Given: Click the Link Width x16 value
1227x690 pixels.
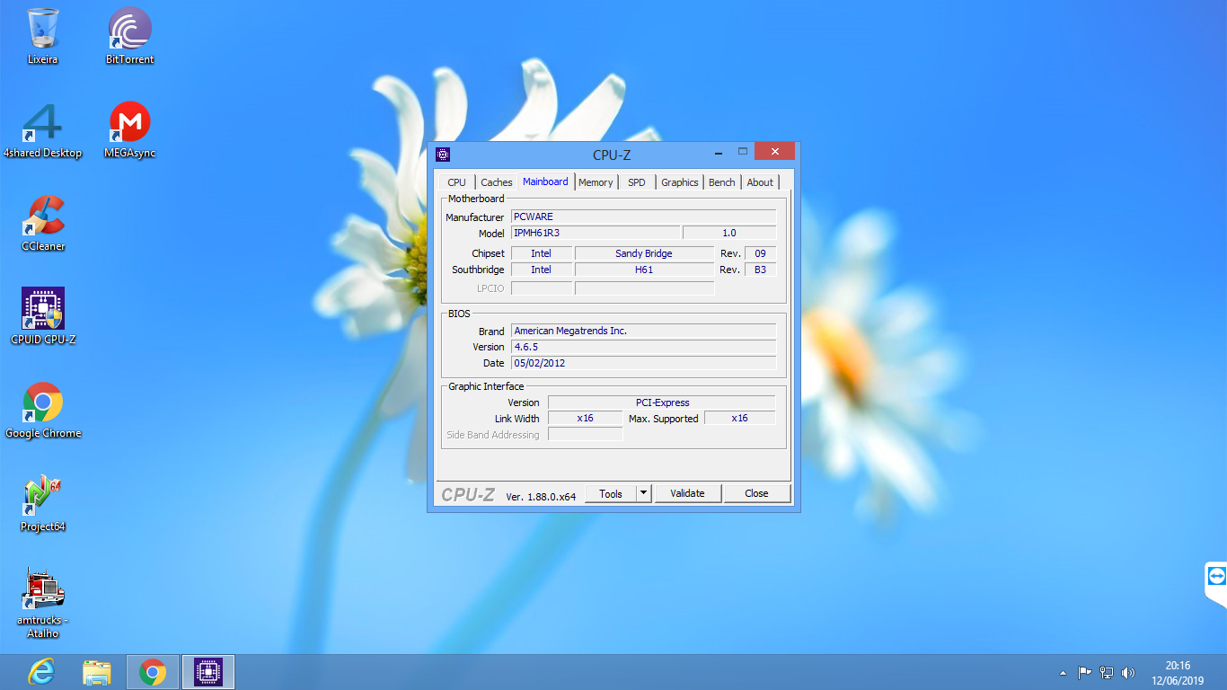Looking at the screenshot, I should click(586, 418).
